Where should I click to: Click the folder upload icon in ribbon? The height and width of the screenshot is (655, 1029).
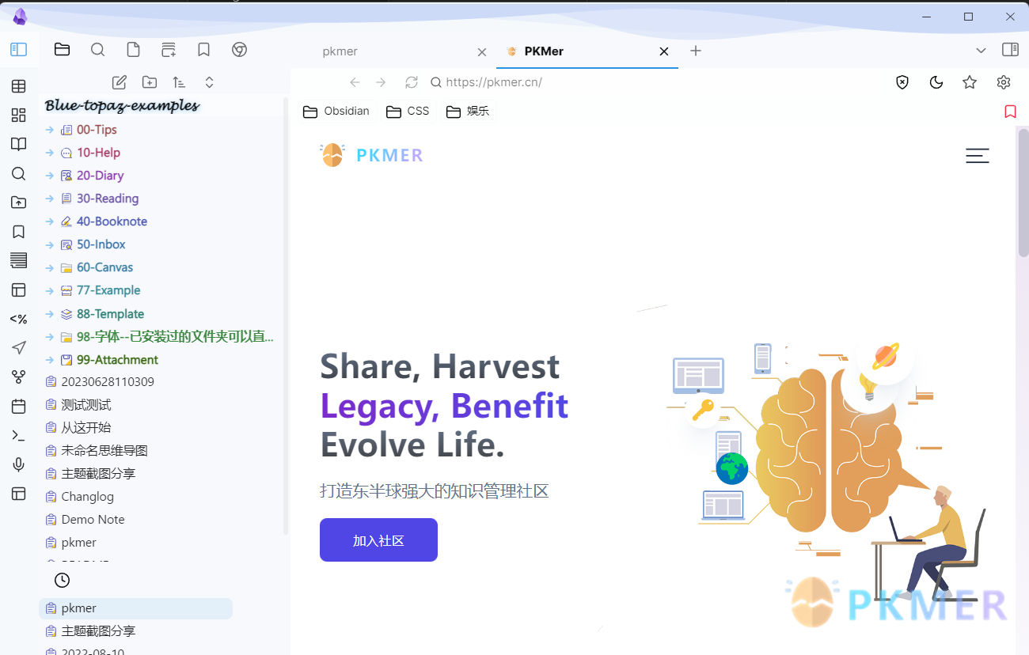(18, 203)
